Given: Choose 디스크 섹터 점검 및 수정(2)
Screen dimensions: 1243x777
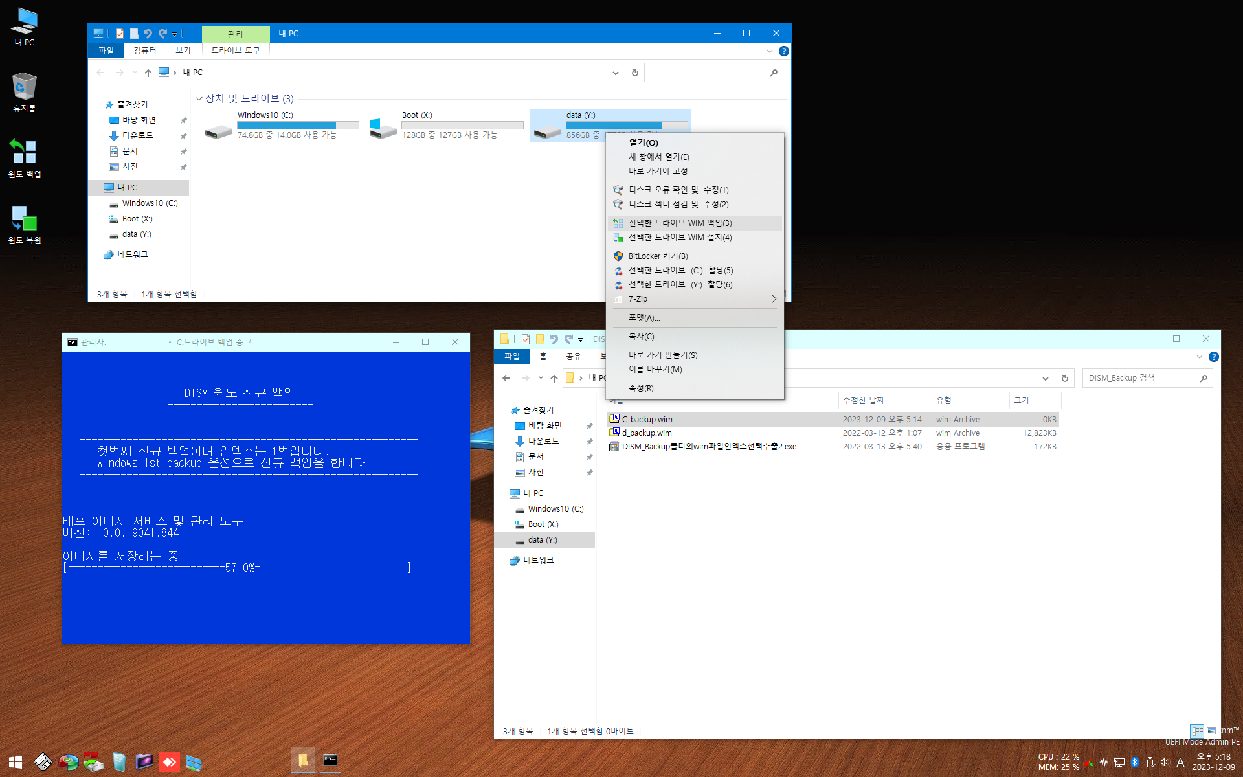Looking at the screenshot, I should point(695,204).
